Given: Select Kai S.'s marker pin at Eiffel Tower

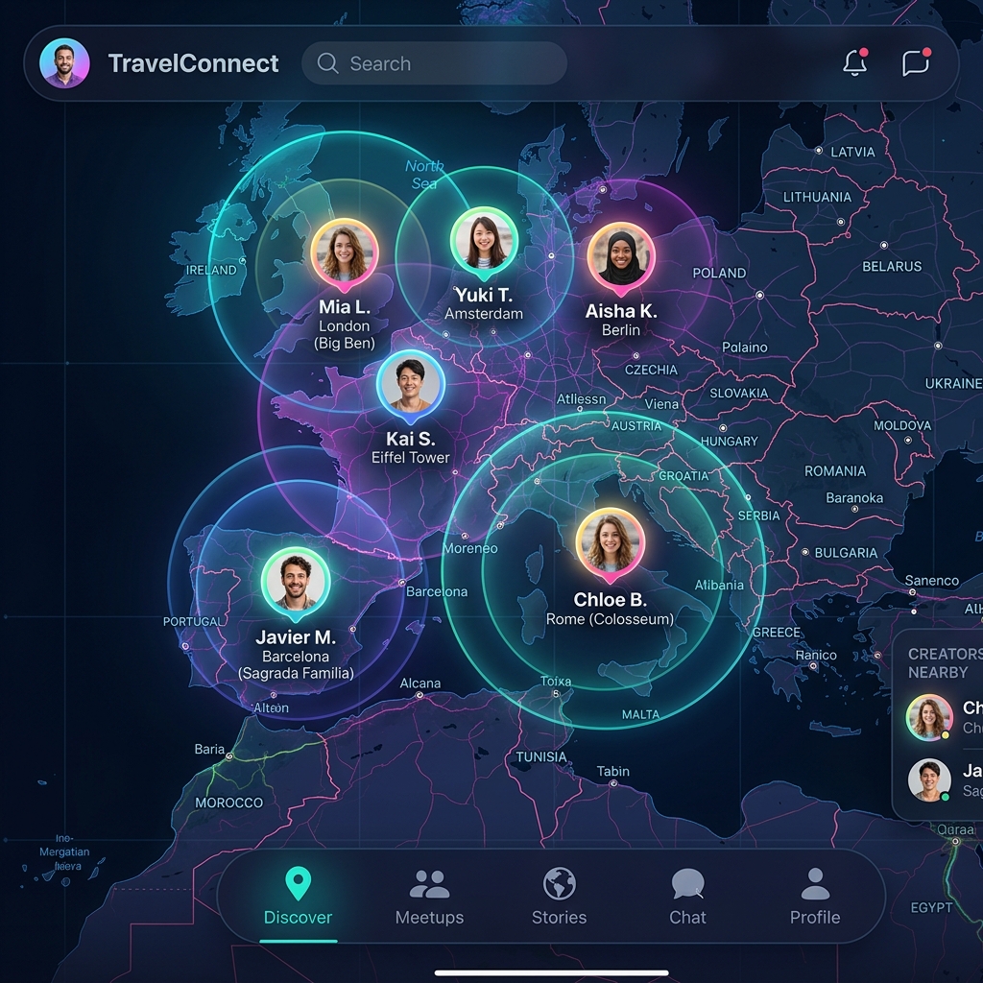Looking at the screenshot, I should [x=412, y=384].
